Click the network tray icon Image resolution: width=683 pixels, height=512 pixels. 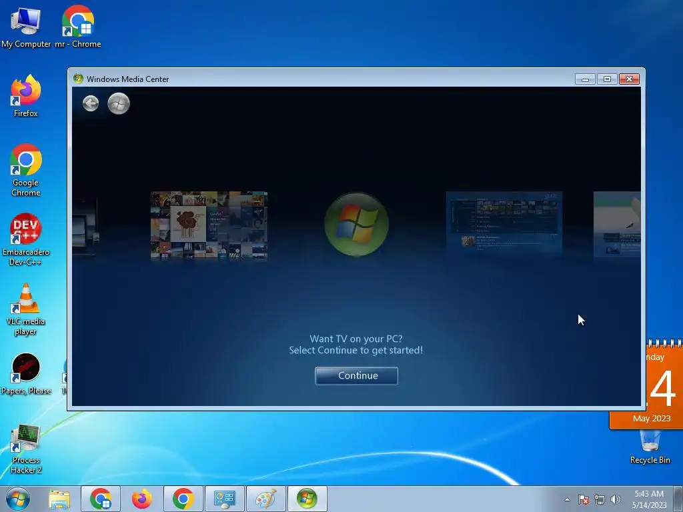600,499
